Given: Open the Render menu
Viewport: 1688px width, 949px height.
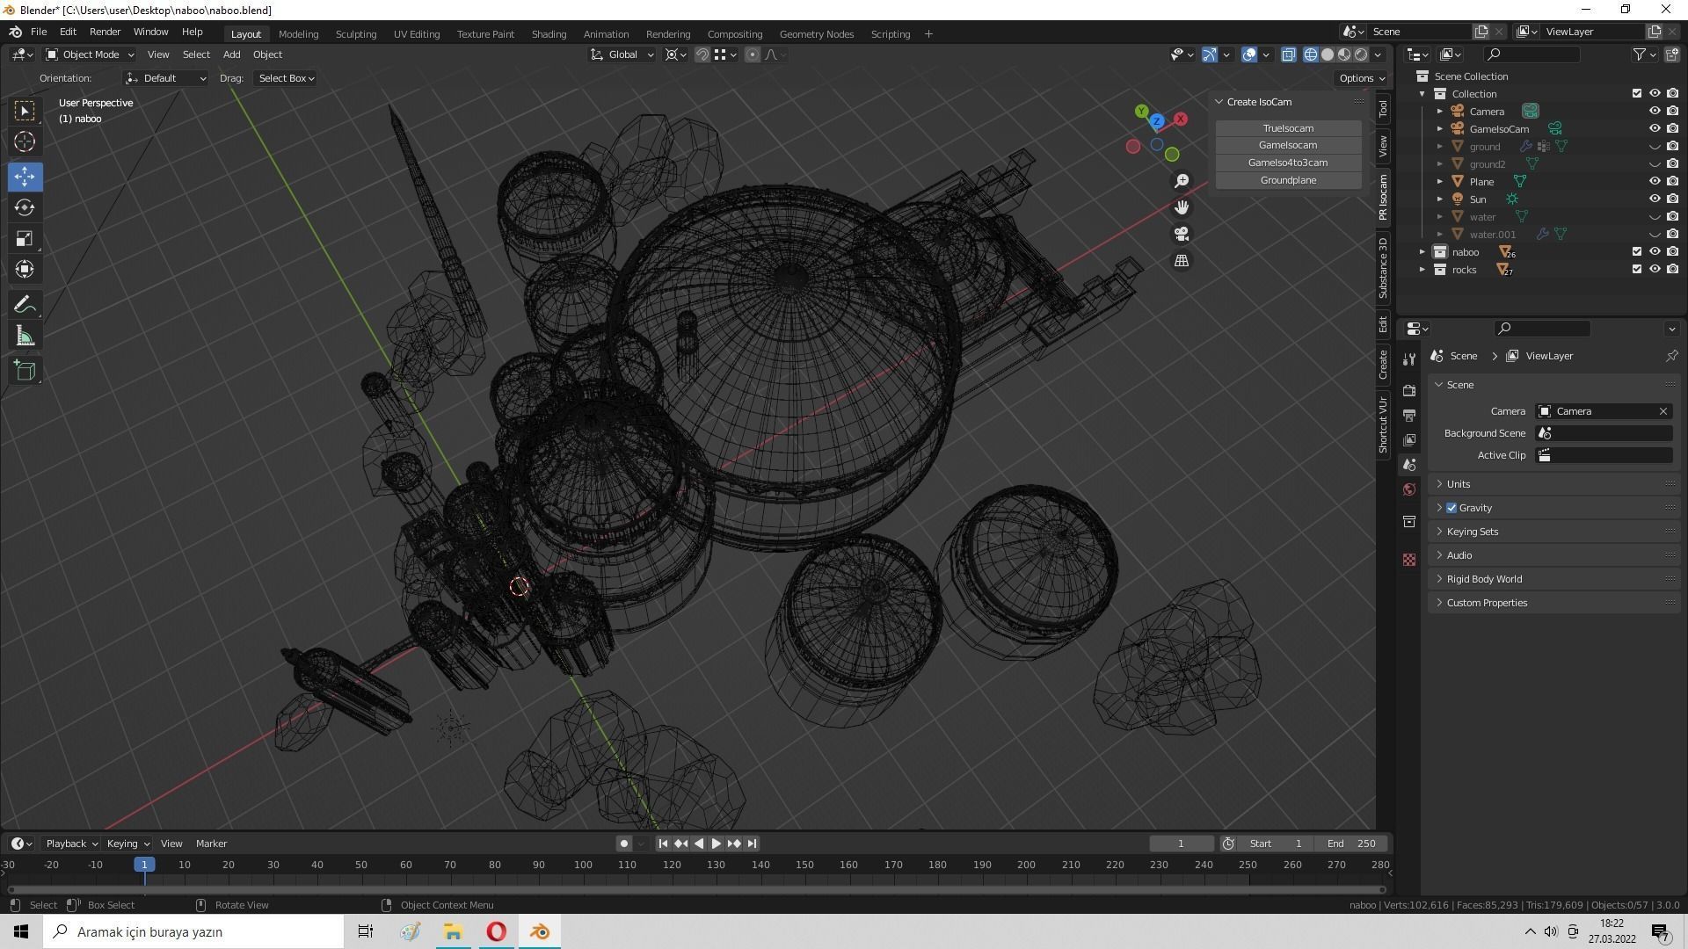Looking at the screenshot, I should point(105,32).
